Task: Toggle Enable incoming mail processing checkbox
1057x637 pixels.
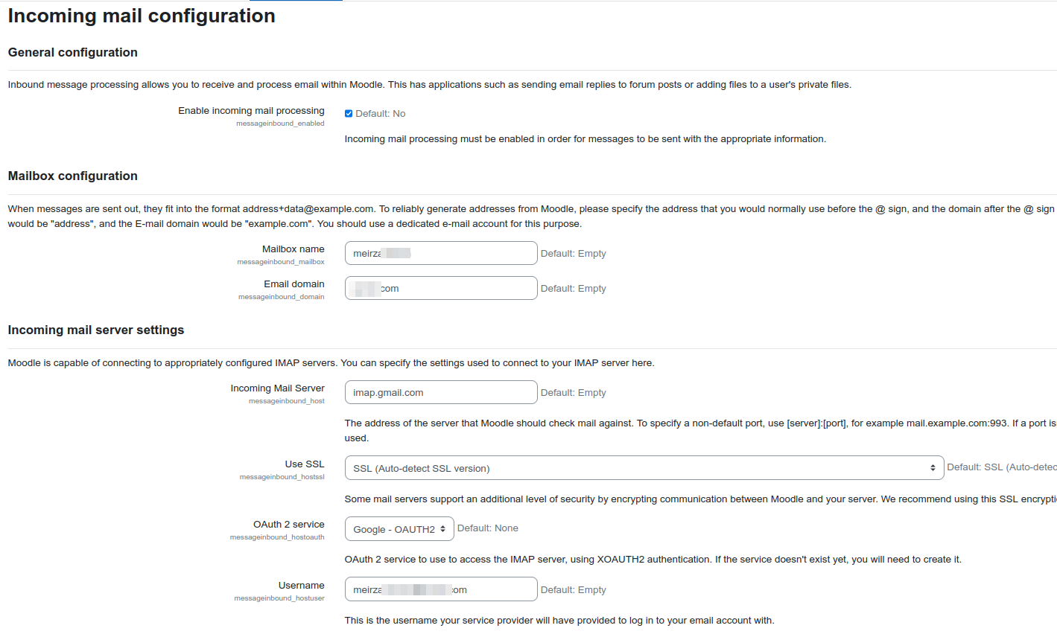Action: 349,114
